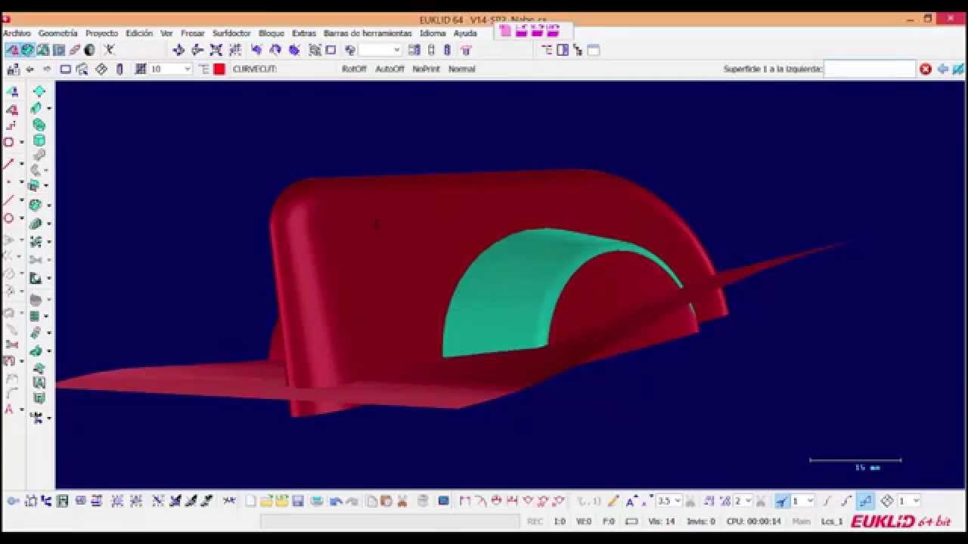Click the open folder icon in bottom toolbar

coord(266,501)
